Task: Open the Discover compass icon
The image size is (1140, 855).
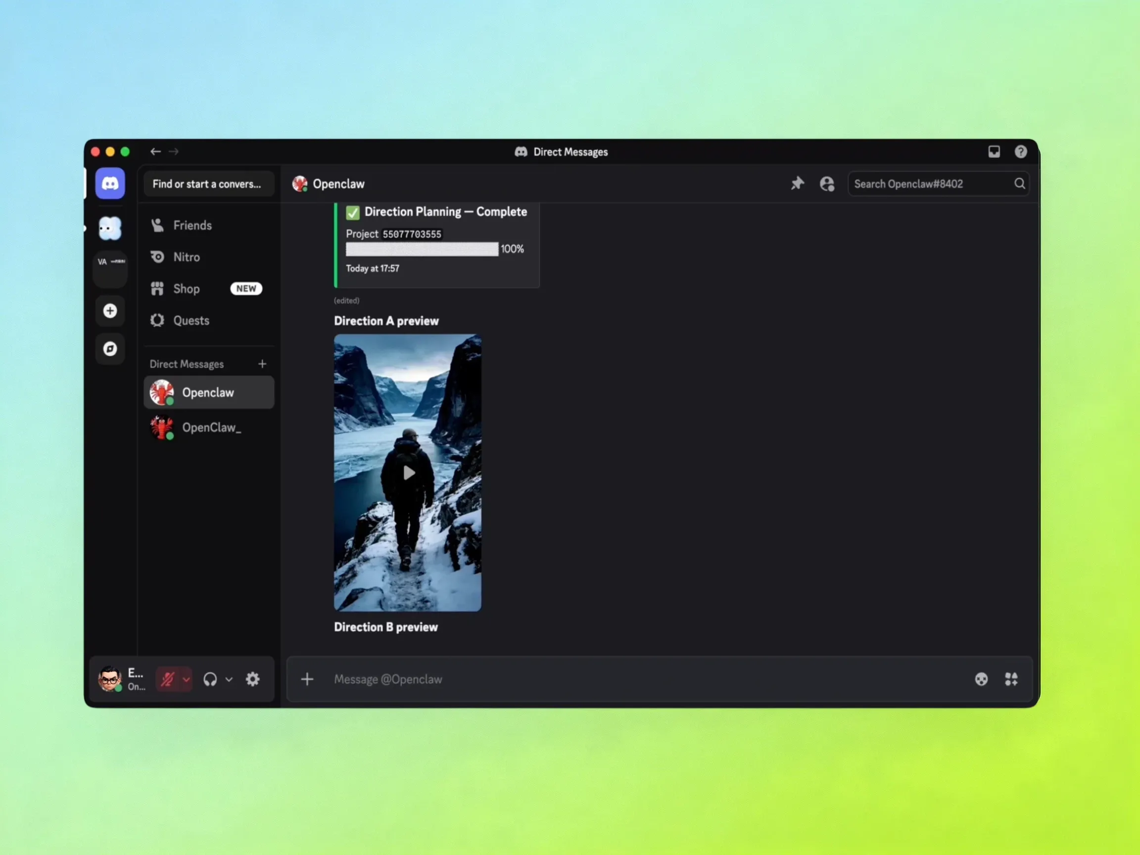Action: [110, 349]
